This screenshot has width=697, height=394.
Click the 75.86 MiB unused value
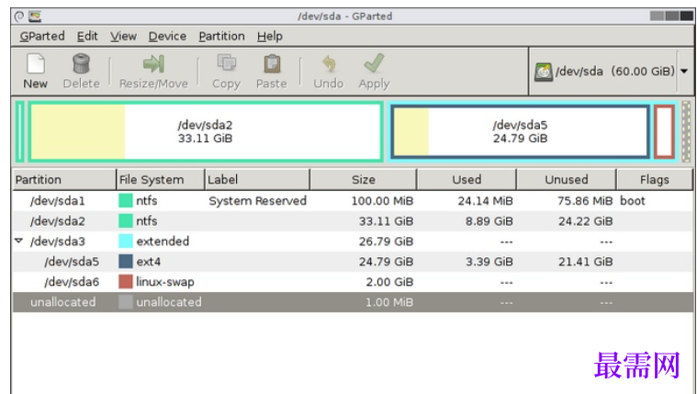tap(585, 201)
